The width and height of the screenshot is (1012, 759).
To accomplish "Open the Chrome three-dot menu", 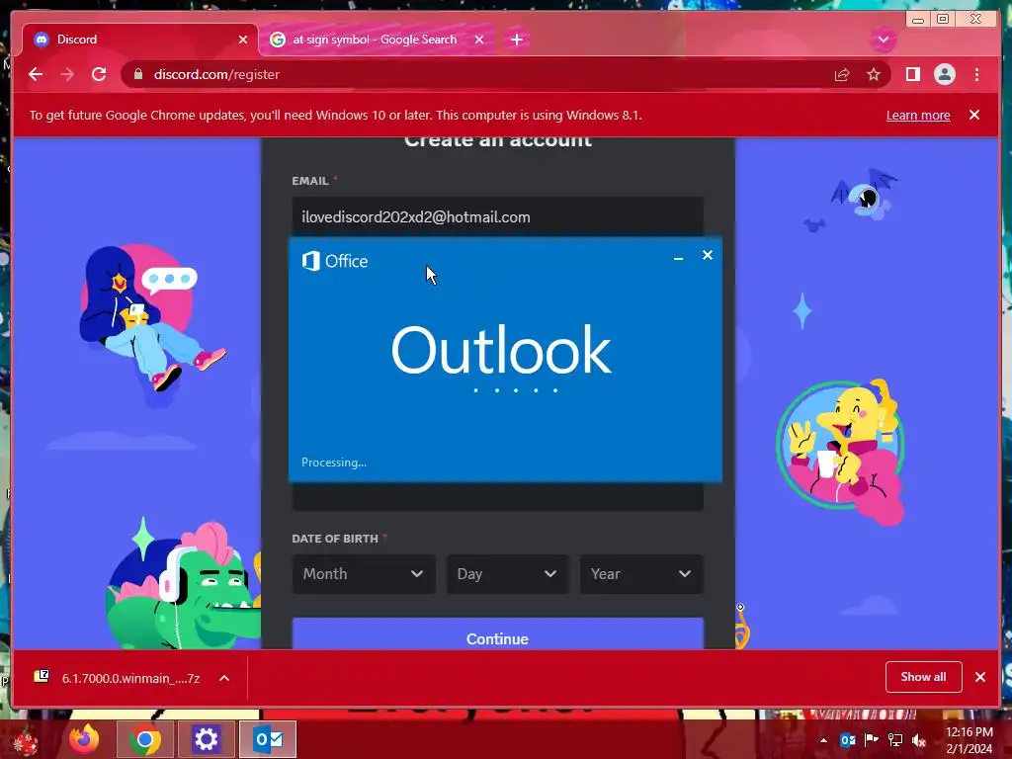I will [x=976, y=74].
